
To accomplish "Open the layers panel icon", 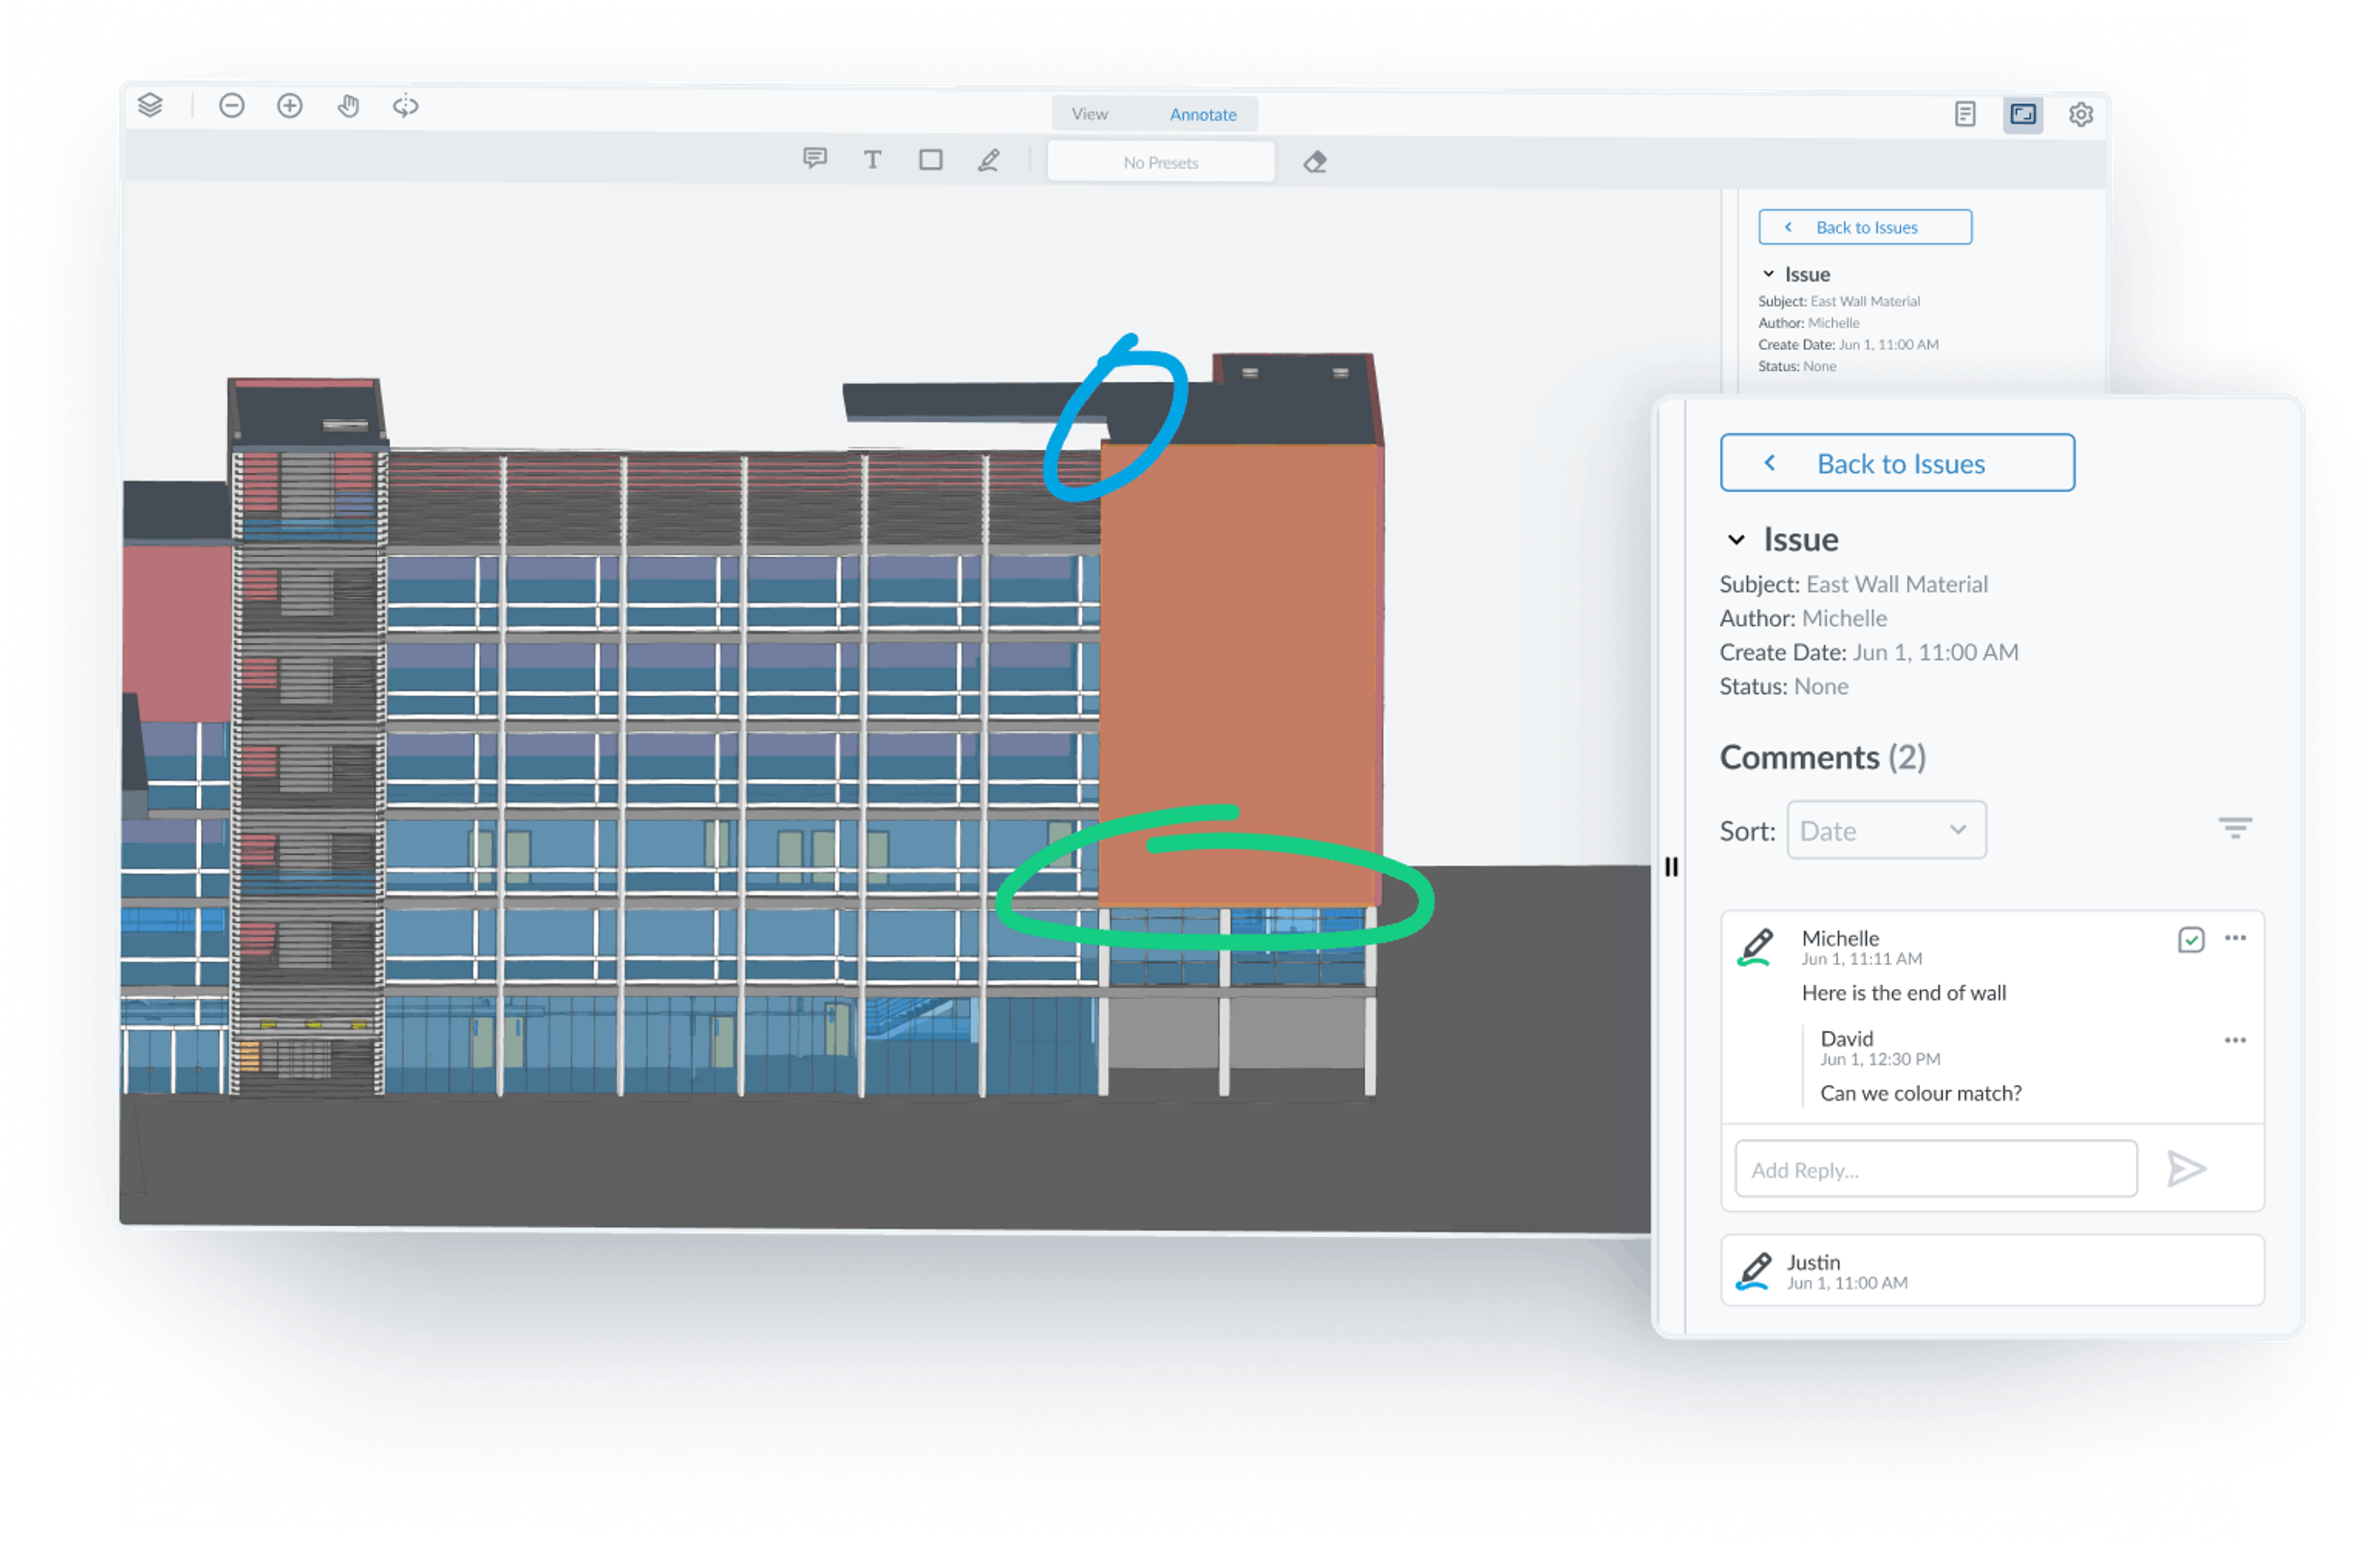I will pyautogui.click(x=150, y=105).
